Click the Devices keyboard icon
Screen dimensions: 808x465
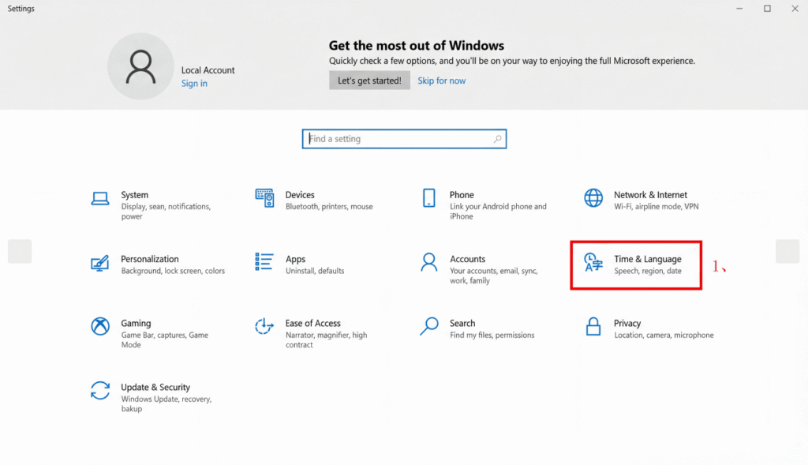(x=264, y=198)
